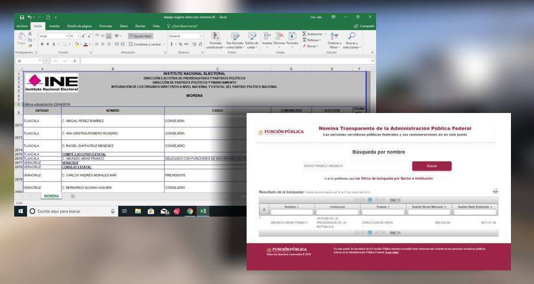Viewport: 534px width, 284px height.
Task: Expand the font name Arial dropdown
Action: point(66,36)
